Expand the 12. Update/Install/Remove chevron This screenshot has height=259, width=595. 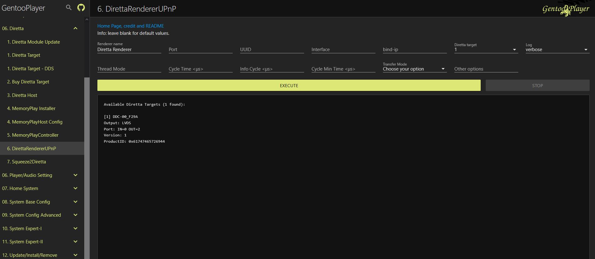click(x=75, y=255)
